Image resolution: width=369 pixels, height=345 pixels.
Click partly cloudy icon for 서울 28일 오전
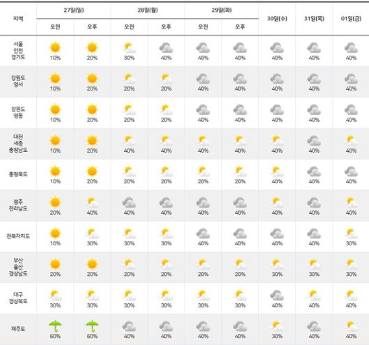coord(129,48)
